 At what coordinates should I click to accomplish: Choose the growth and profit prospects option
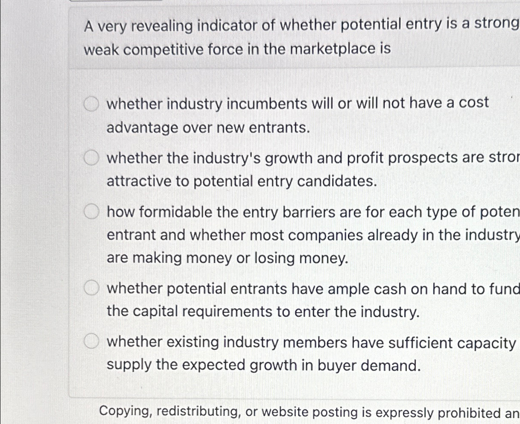click(x=91, y=158)
